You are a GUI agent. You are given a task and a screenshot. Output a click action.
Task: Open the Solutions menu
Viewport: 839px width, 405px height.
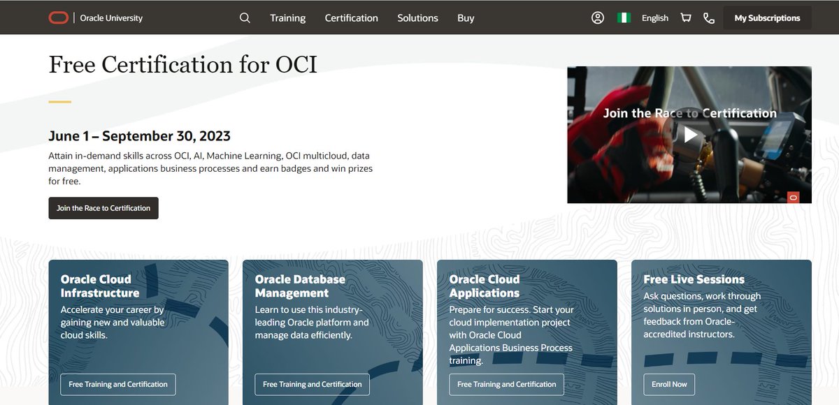point(417,17)
